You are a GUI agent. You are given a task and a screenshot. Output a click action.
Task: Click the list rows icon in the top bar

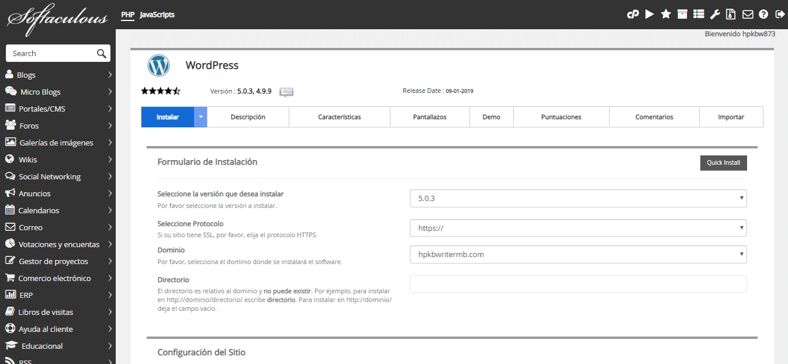coord(699,14)
